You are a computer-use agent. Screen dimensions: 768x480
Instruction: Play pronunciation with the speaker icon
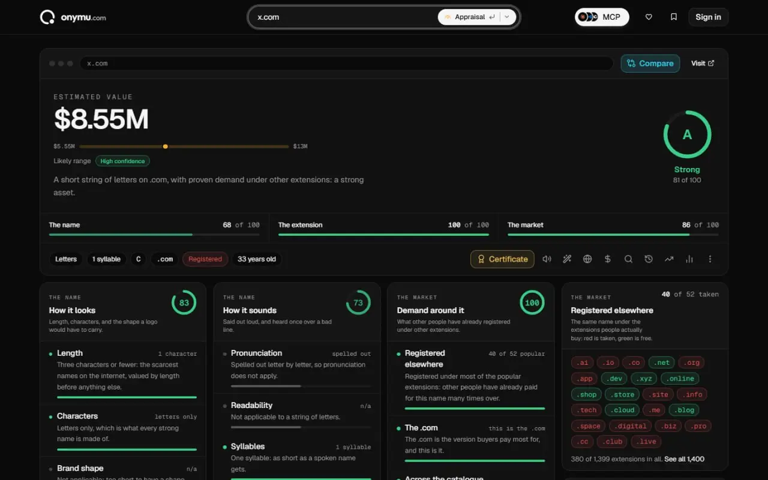tap(547, 259)
